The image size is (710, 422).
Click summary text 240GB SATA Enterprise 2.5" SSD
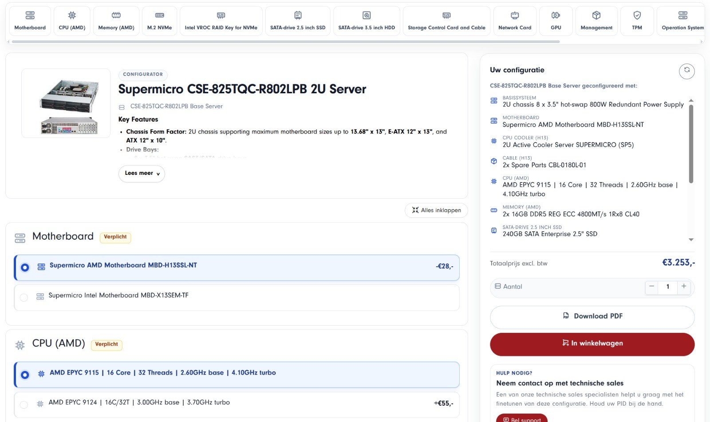pyautogui.click(x=550, y=234)
